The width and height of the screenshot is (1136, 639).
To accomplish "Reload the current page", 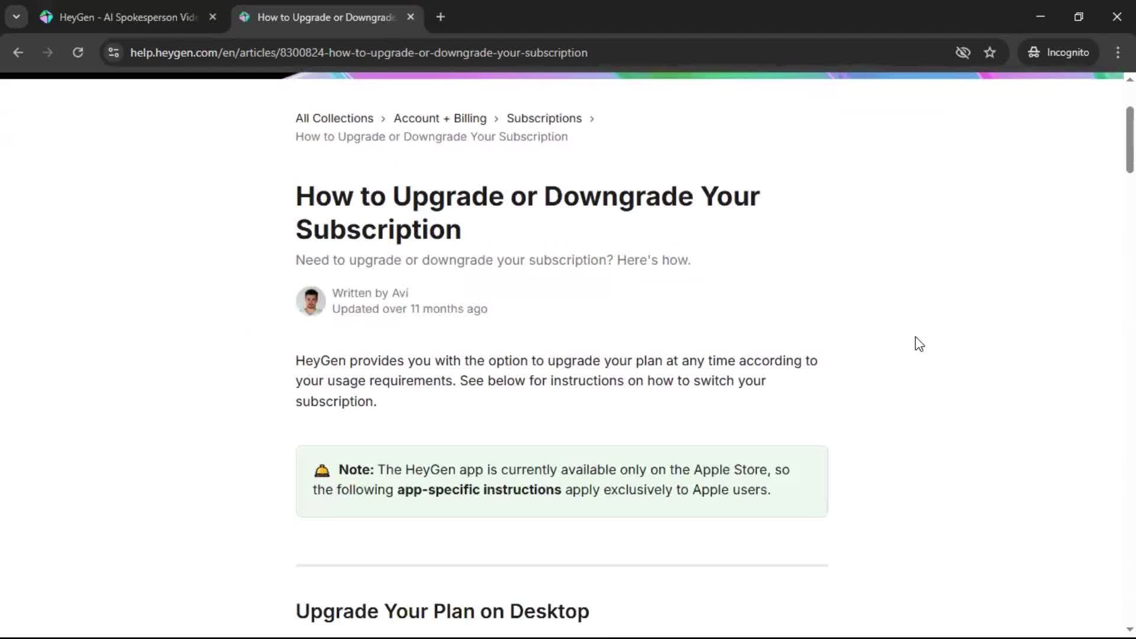I will pos(78,53).
